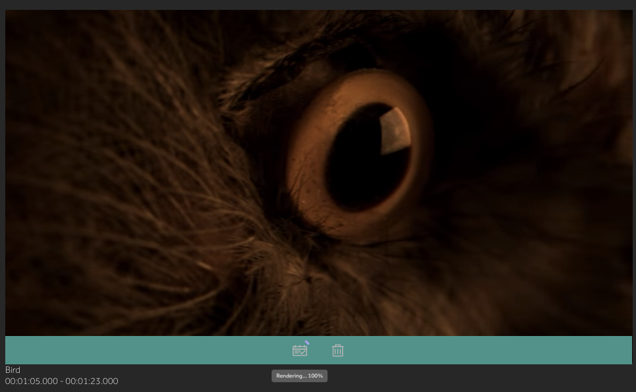Click the dark top-left corner of the preview

click(x=20, y=23)
